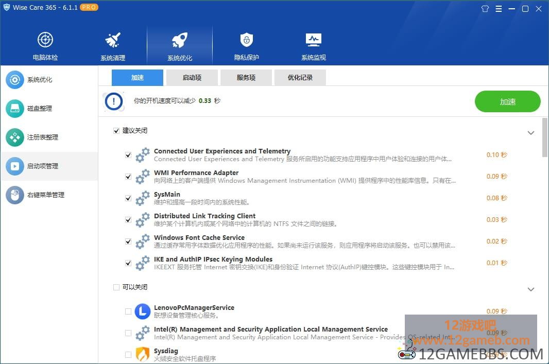Screen dimensions: 549x364
Task: Click the 0.01 秒 time value
Action: (x=496, y=263)
